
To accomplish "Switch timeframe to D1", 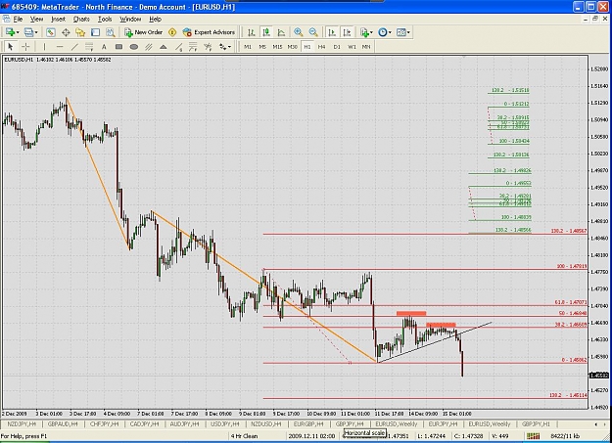I will tap(337, 47).
